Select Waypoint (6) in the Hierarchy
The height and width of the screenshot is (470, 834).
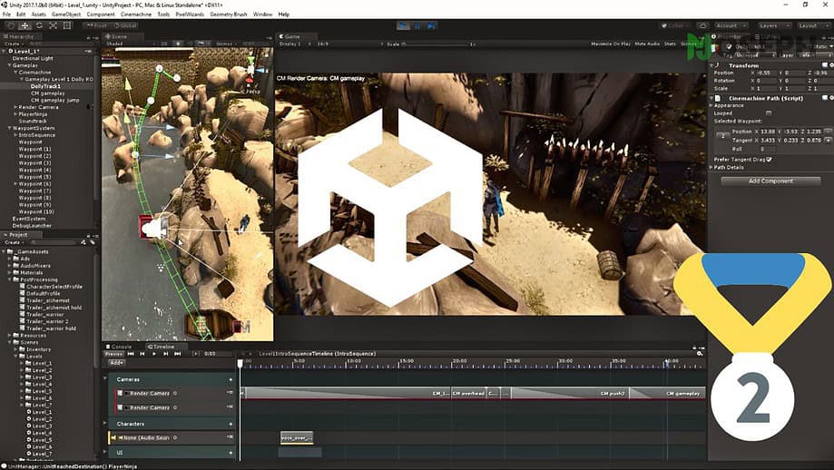pos(34,184)
